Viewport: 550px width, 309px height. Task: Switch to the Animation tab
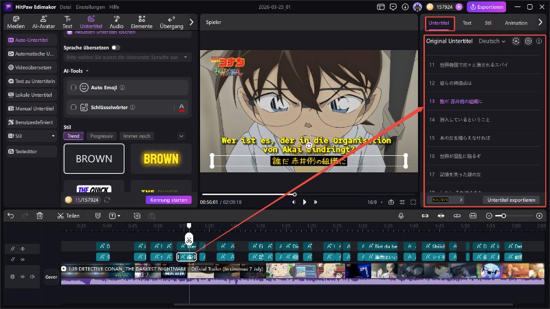(516, 23)
